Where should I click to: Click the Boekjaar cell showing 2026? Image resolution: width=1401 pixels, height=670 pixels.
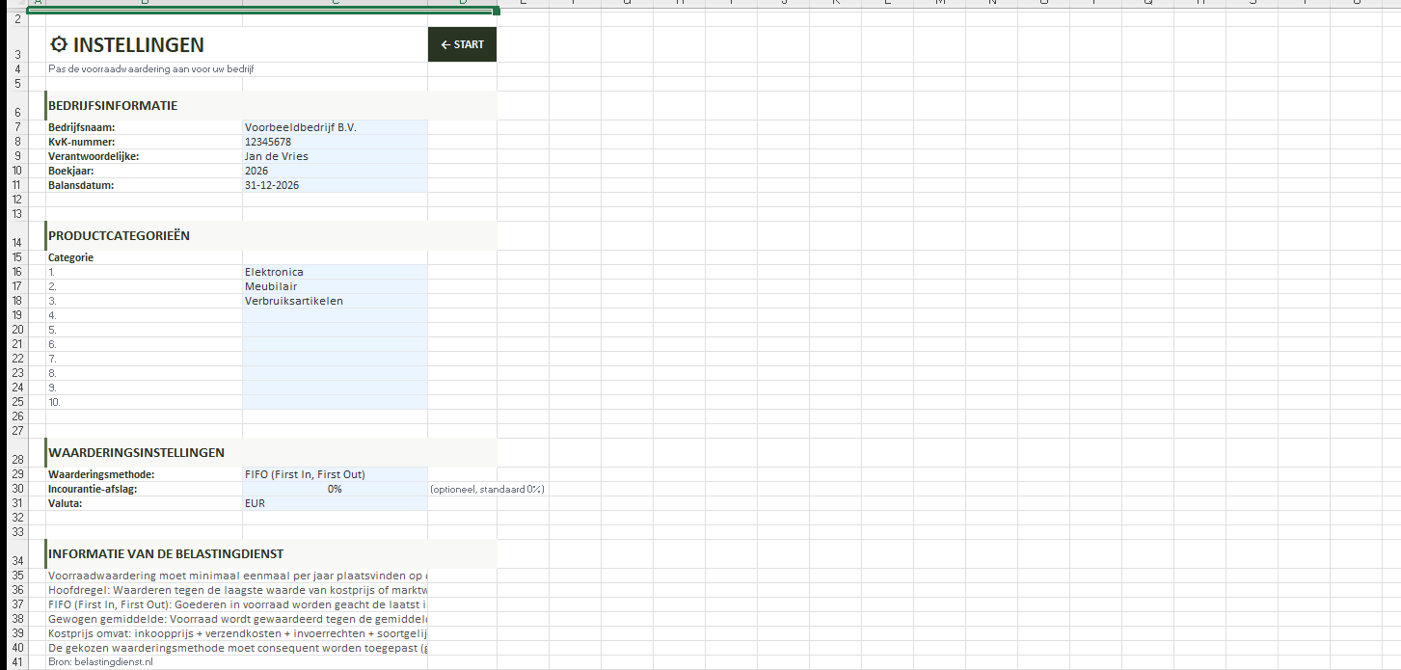coord(334,171)
